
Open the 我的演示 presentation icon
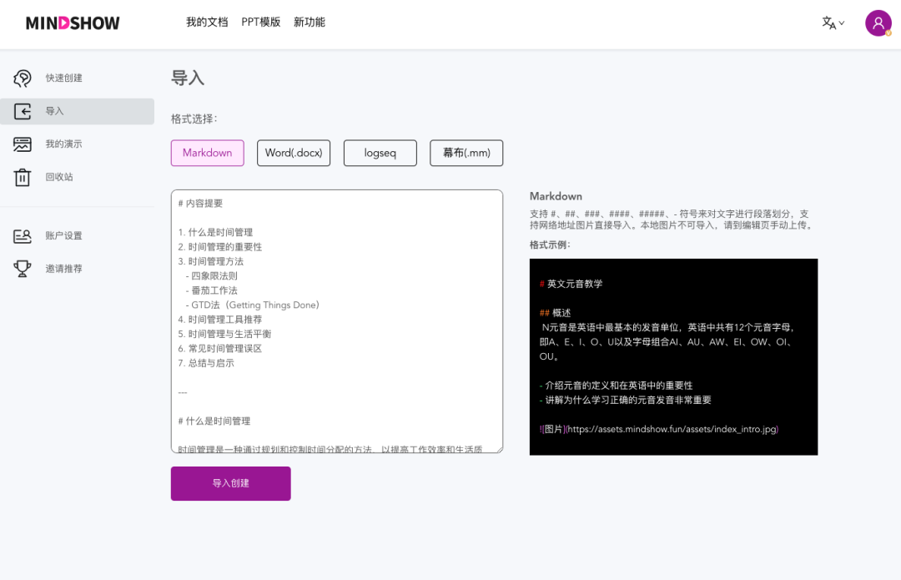23,144
